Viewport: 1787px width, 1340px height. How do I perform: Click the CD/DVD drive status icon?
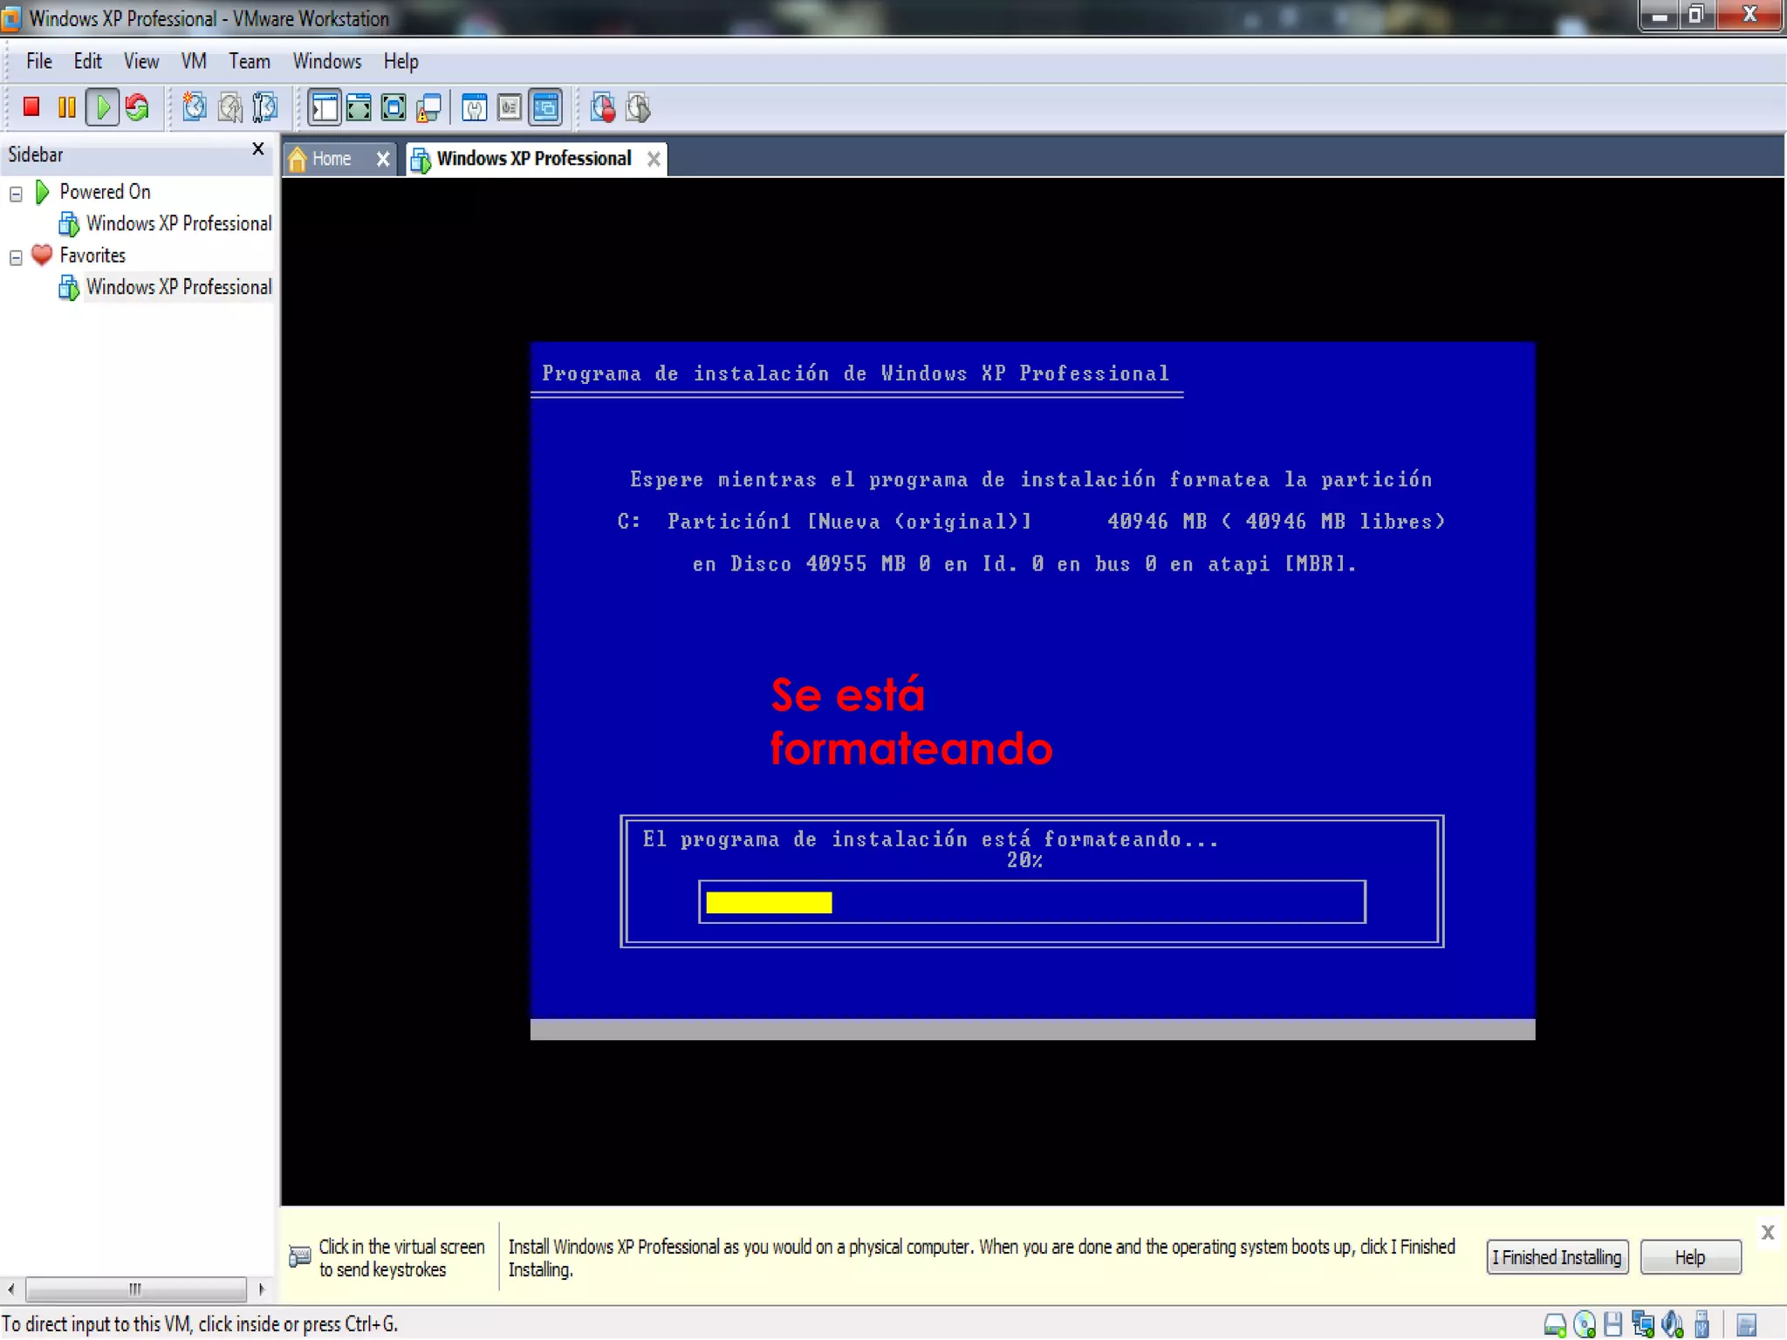(1584, 1324)
